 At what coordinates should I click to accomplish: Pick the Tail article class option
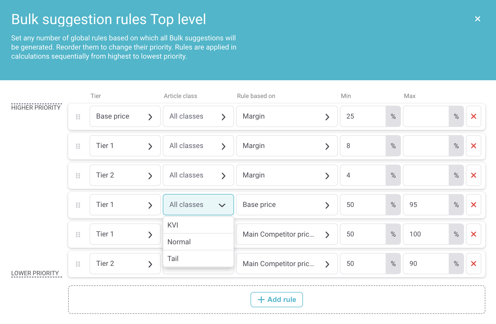coord(198,259)
